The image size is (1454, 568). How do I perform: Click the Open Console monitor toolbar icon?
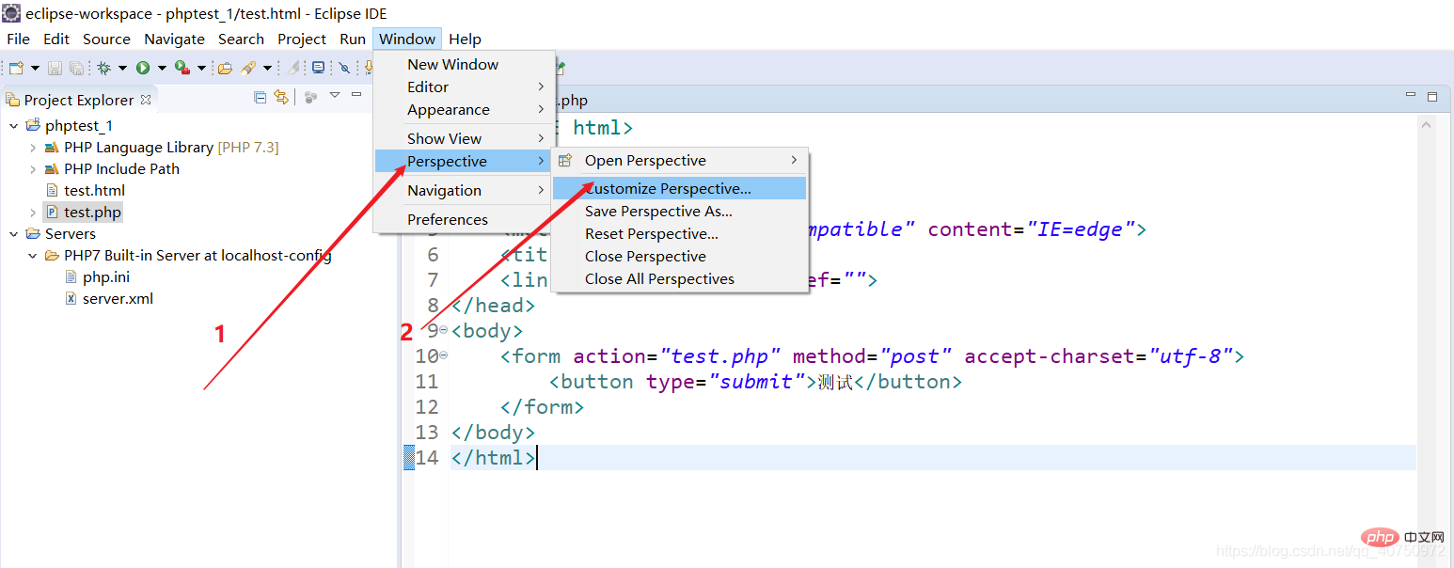(x=319, y=68)
